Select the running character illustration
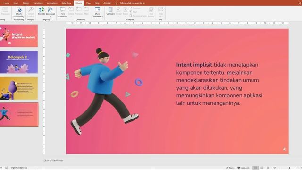This screenshot has height=170, width=302. pyautogui.click(x=105, y=91)
